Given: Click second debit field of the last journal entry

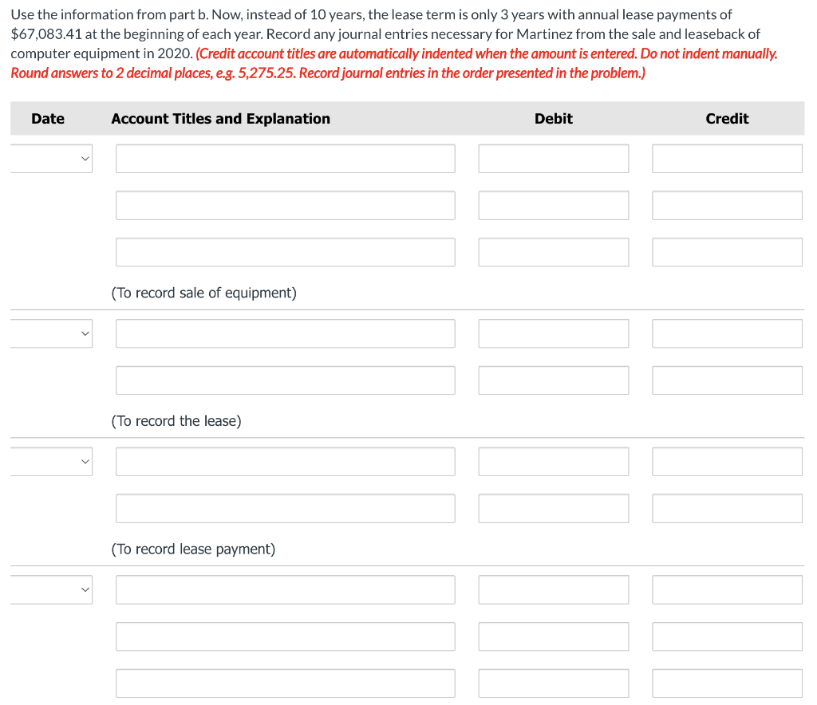Looking at the screenshot, I should point(554,636).
